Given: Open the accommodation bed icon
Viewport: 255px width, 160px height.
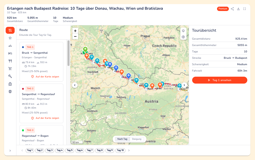Looking at the screenshot, I should (x=10, y=53).
